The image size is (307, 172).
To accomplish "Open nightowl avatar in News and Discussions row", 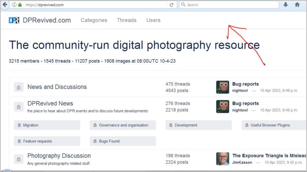I will click(x=223, y=87).
